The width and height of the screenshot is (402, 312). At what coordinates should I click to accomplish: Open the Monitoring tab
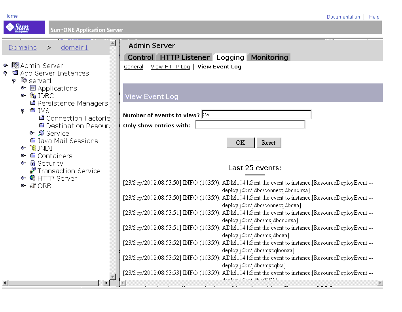click(269, 57)
